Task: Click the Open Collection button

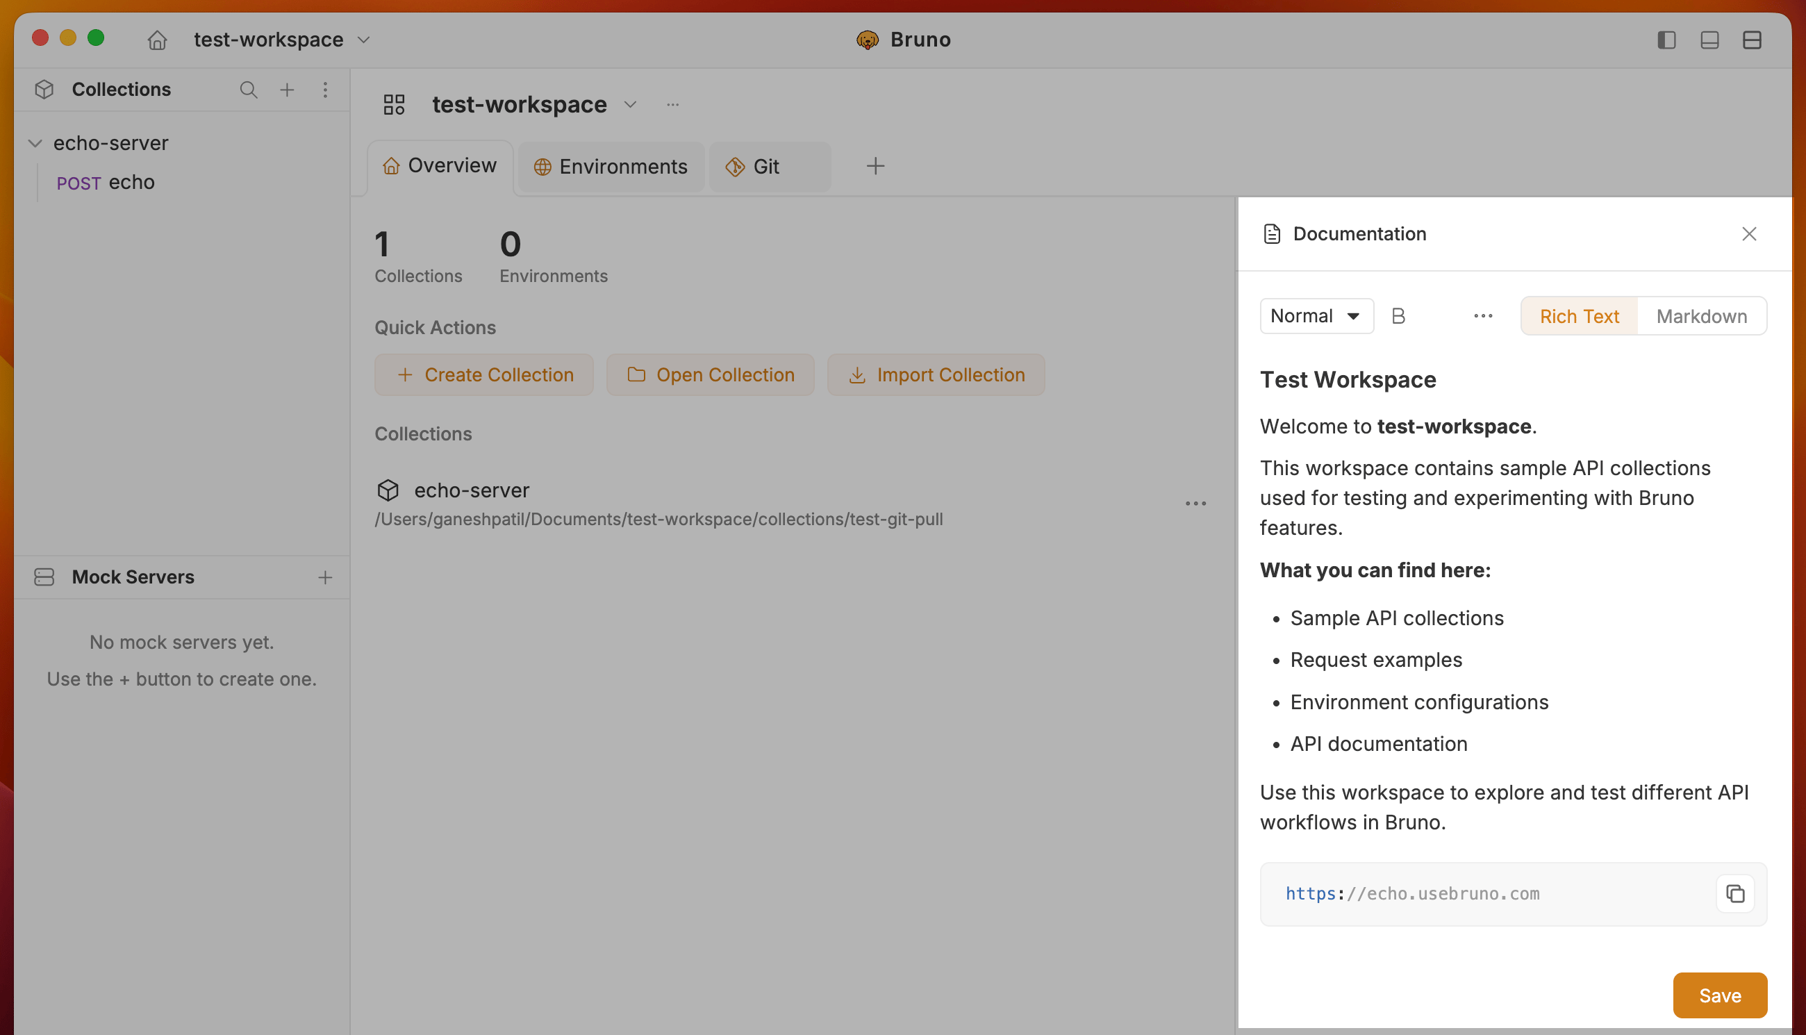Action: 710,374
